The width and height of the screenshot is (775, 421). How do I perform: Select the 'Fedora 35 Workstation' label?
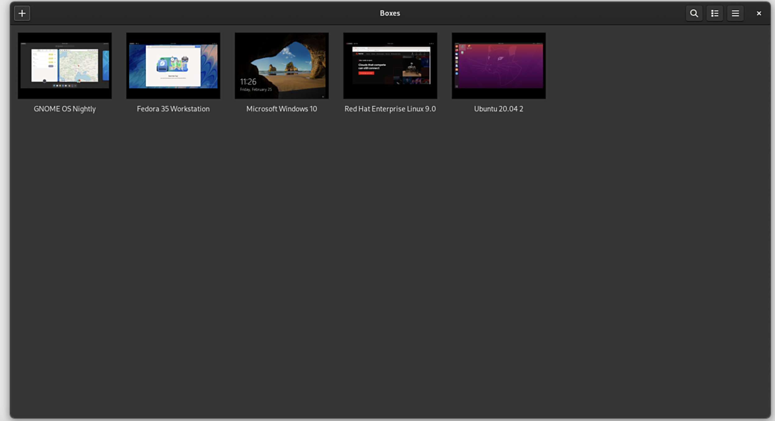coord(173,109)
